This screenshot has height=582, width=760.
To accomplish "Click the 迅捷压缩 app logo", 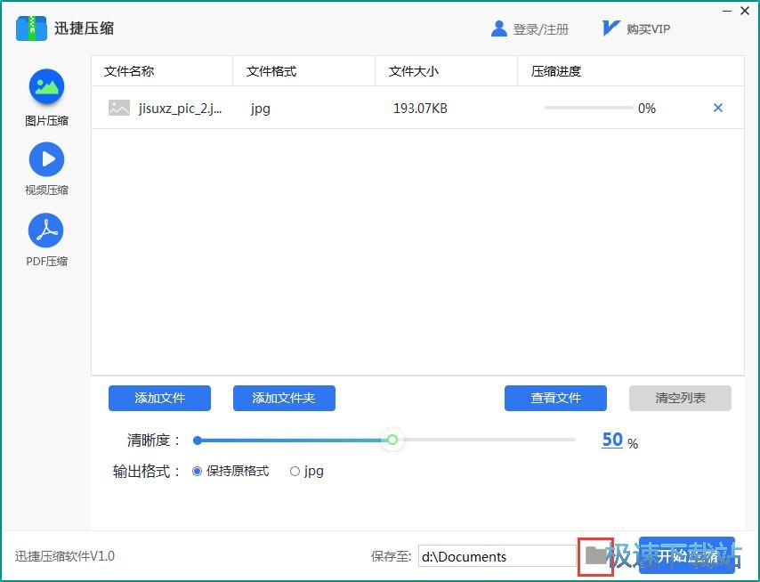I will [31, 28].
